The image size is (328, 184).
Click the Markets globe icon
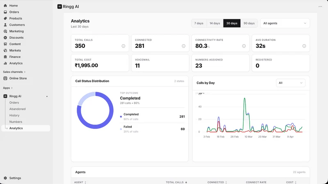point(5,50)
